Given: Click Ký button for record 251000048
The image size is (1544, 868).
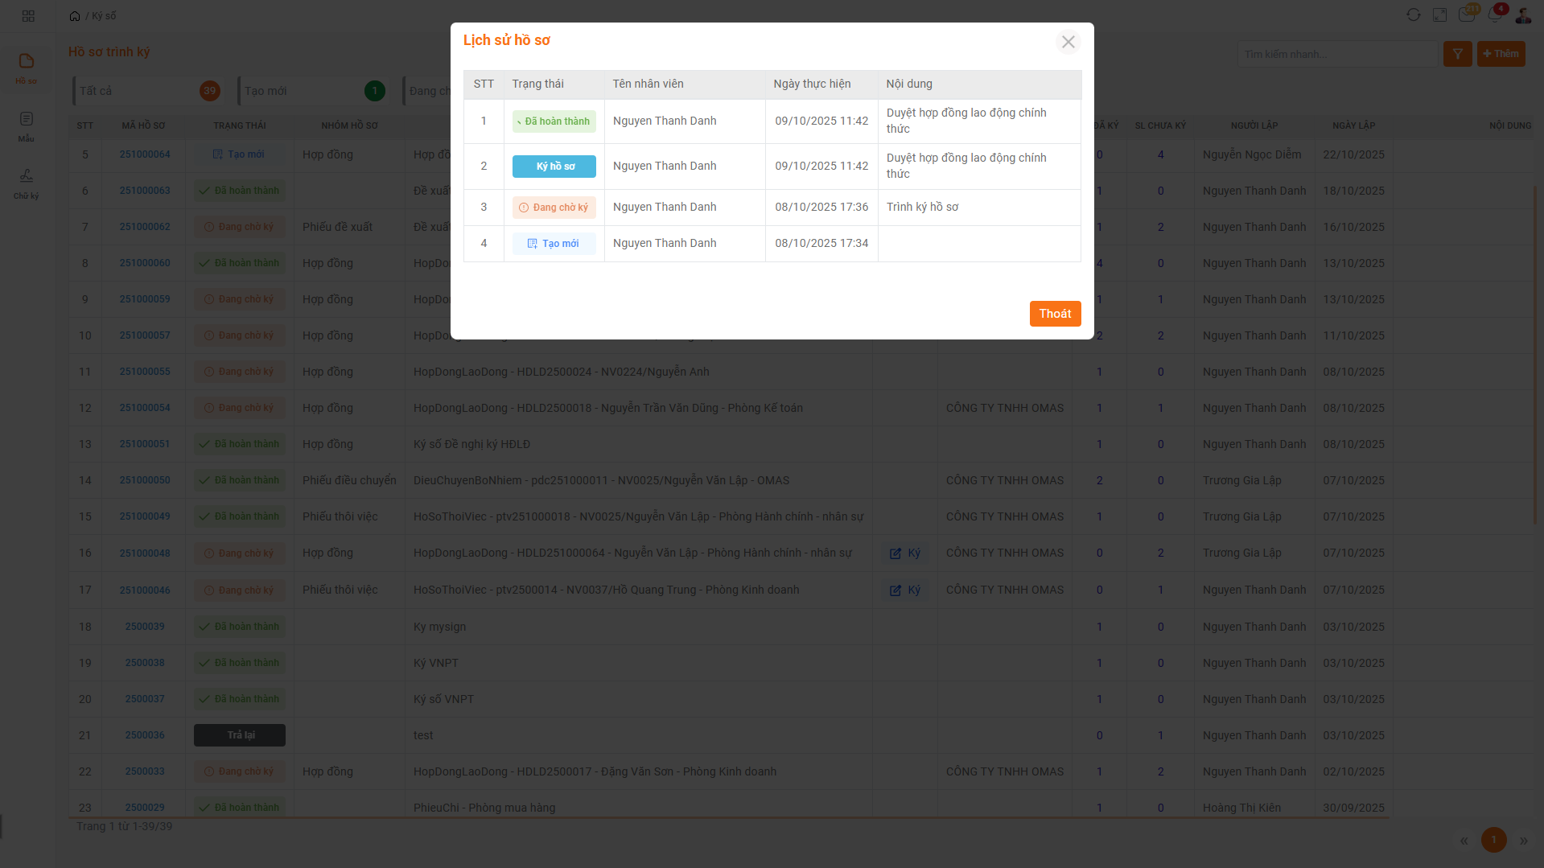Looking at the screenshot, I should click(905, 553).
